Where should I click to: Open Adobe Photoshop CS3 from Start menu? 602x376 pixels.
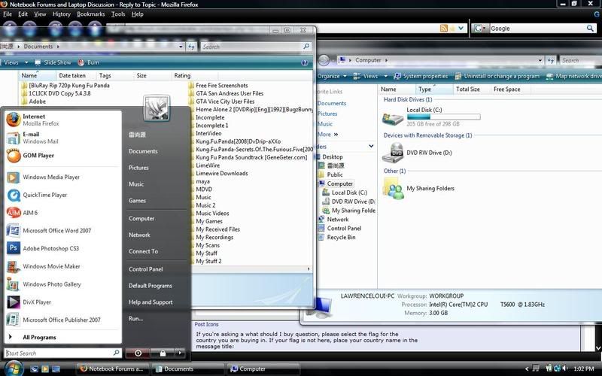point(63,248)
